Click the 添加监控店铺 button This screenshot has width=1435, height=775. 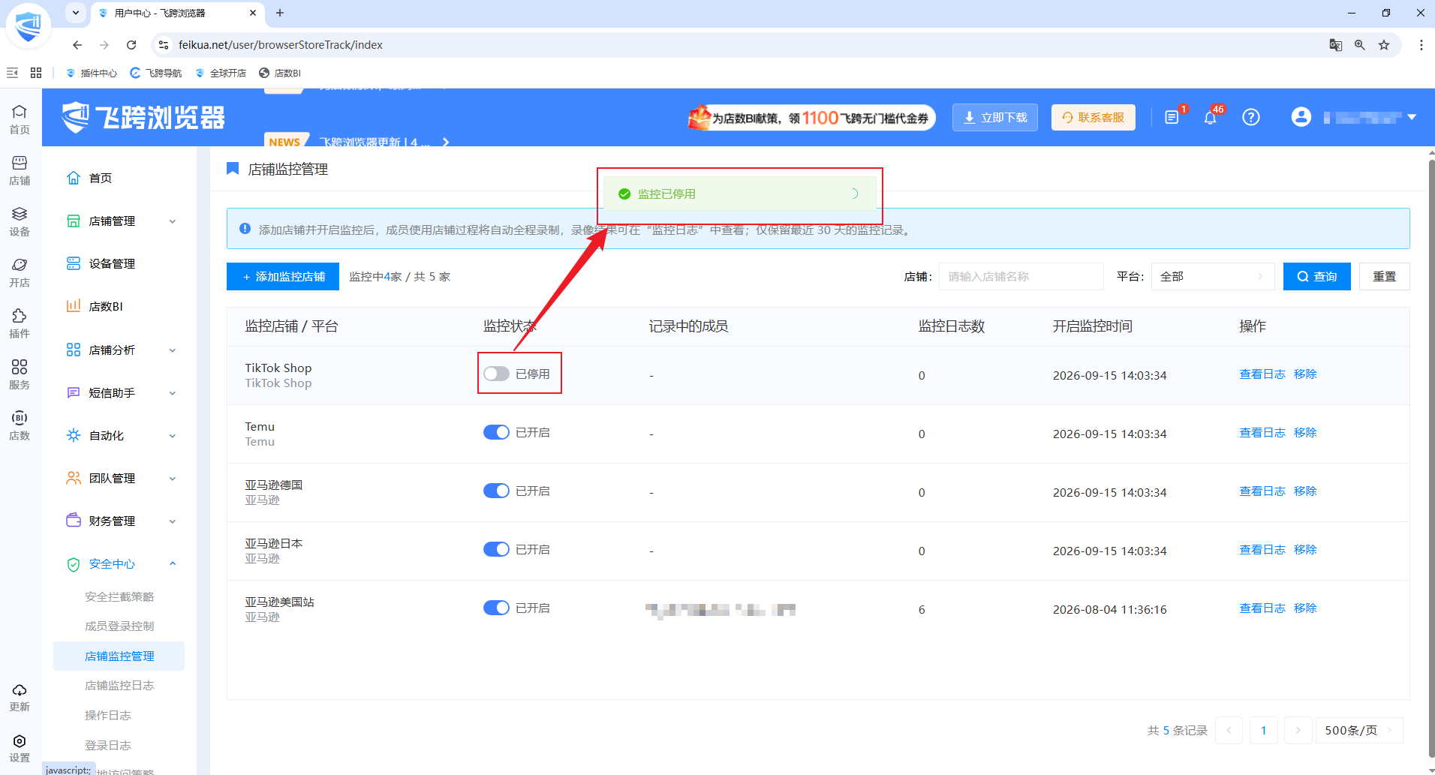pyautogui.click(x=283, y=277)
